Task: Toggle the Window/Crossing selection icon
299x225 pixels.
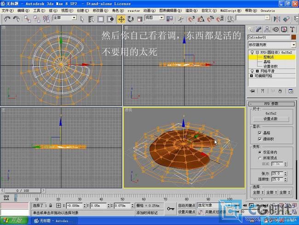Action: (x=110, y=19)
